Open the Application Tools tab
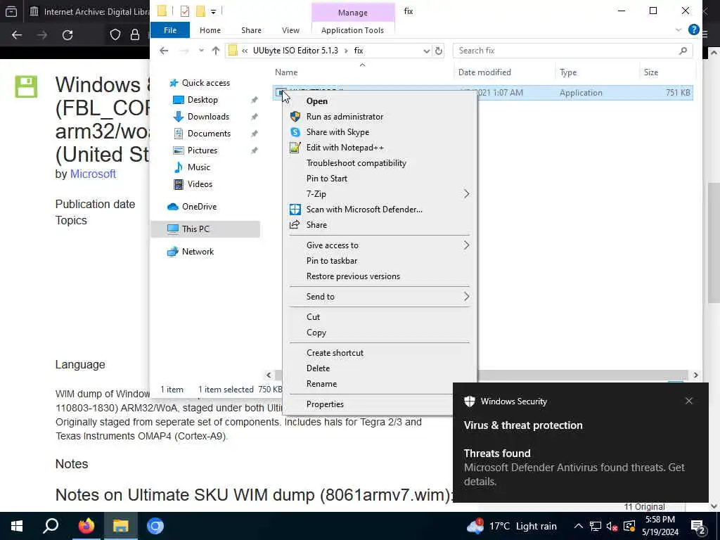The width and height of the screenshot is (720, 540). pos(352,30)
